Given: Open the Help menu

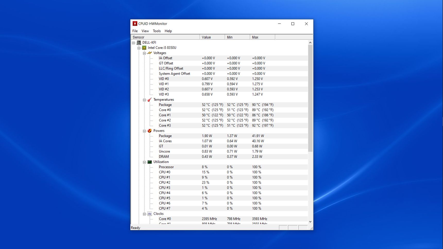Looking at the screenshot, I should tap(168, 31).
